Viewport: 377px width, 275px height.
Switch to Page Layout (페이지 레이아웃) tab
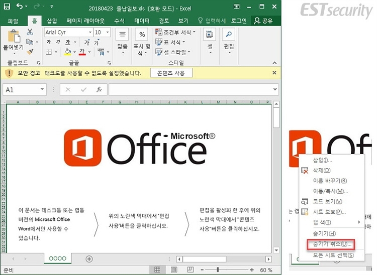[85, 21]
